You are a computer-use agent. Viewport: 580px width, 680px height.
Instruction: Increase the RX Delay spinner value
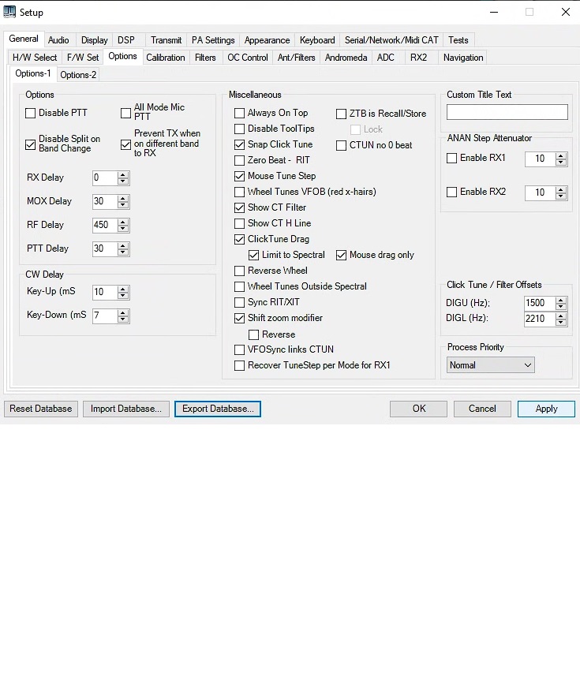click(x=123, y=174)
